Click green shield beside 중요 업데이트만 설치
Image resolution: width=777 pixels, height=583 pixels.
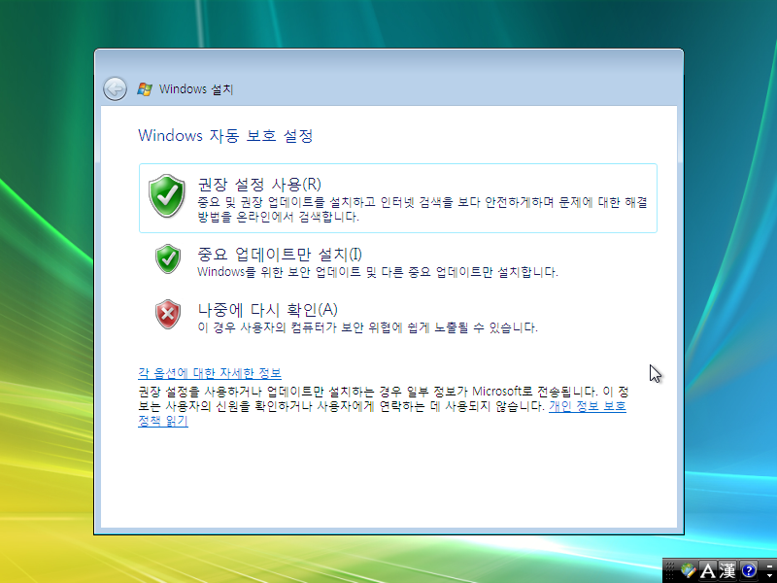point(168,258)
